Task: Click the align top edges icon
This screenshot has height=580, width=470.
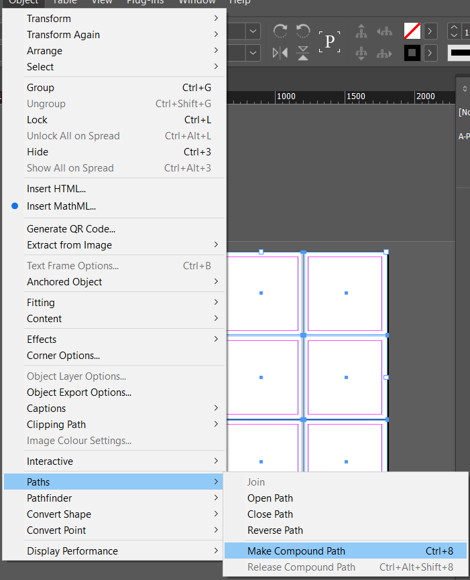Action: tap(361, 31)
